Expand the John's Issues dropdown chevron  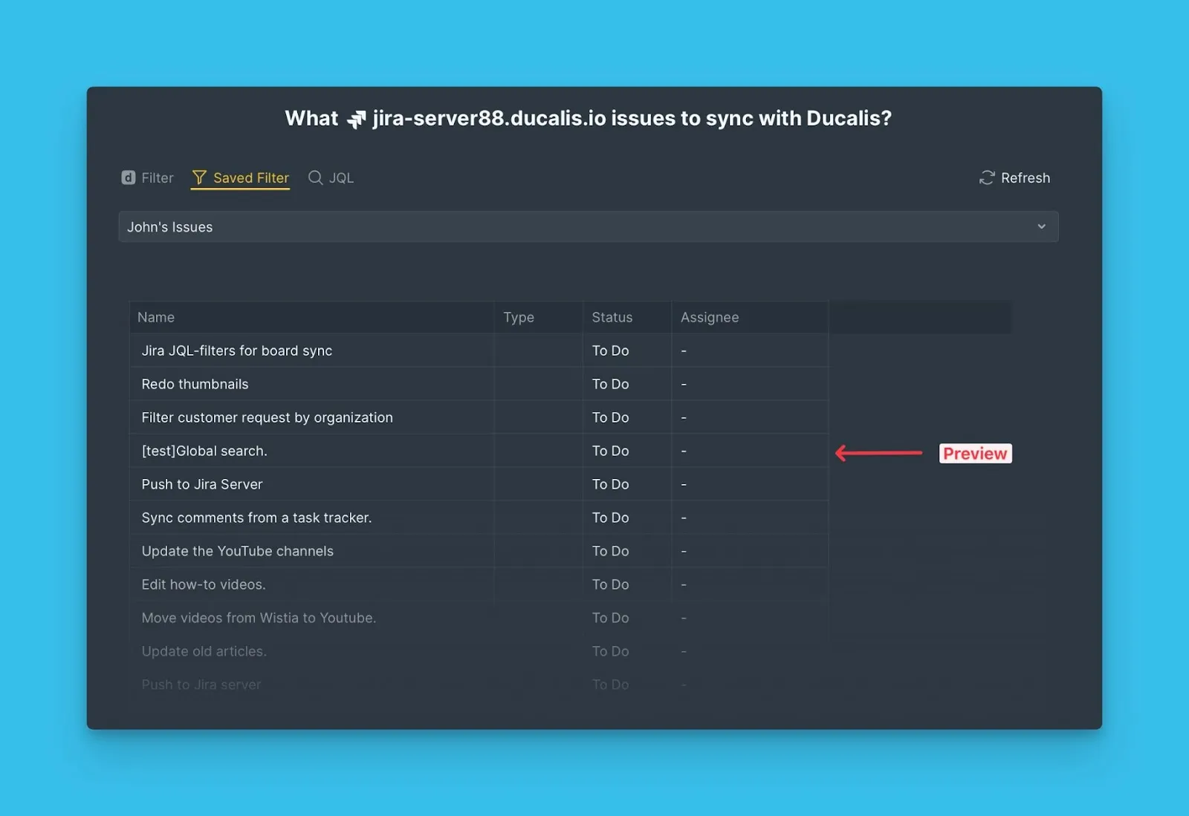point(1041,226)
